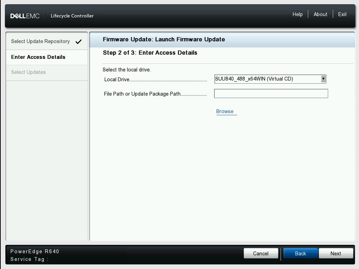Screen dimensions: 359x269
Task: Click the SUU840_488_x64WIN drive selection
Action: [270, 79]
